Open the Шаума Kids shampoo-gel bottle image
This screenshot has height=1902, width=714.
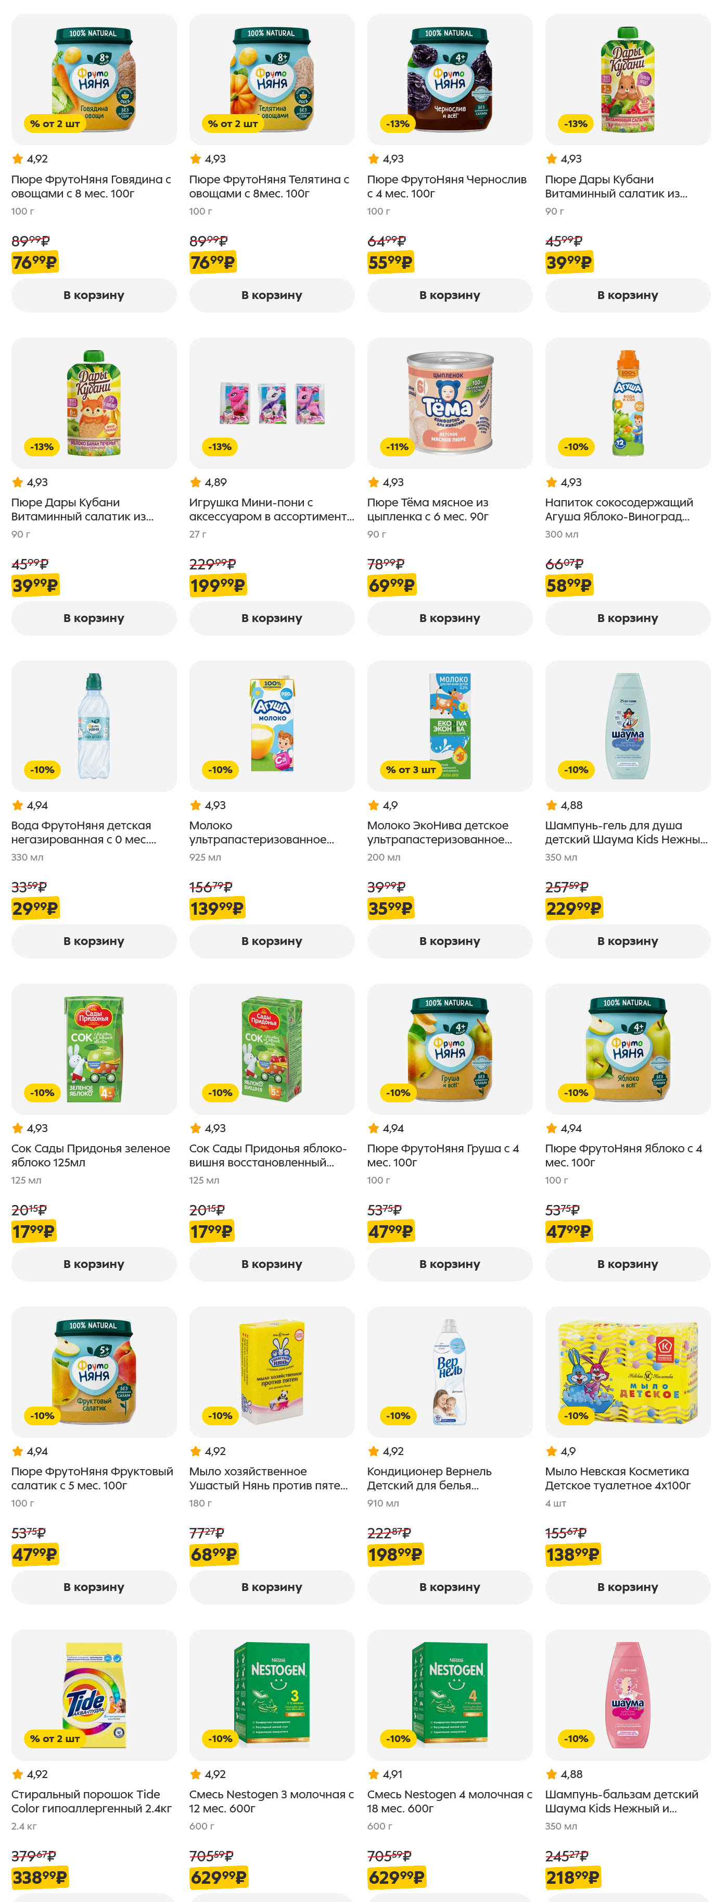click(628, 725)
